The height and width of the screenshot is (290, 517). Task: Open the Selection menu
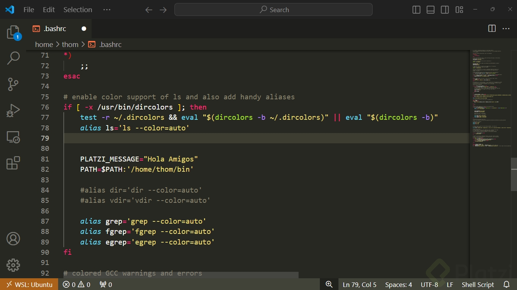[x=77, y=10]
